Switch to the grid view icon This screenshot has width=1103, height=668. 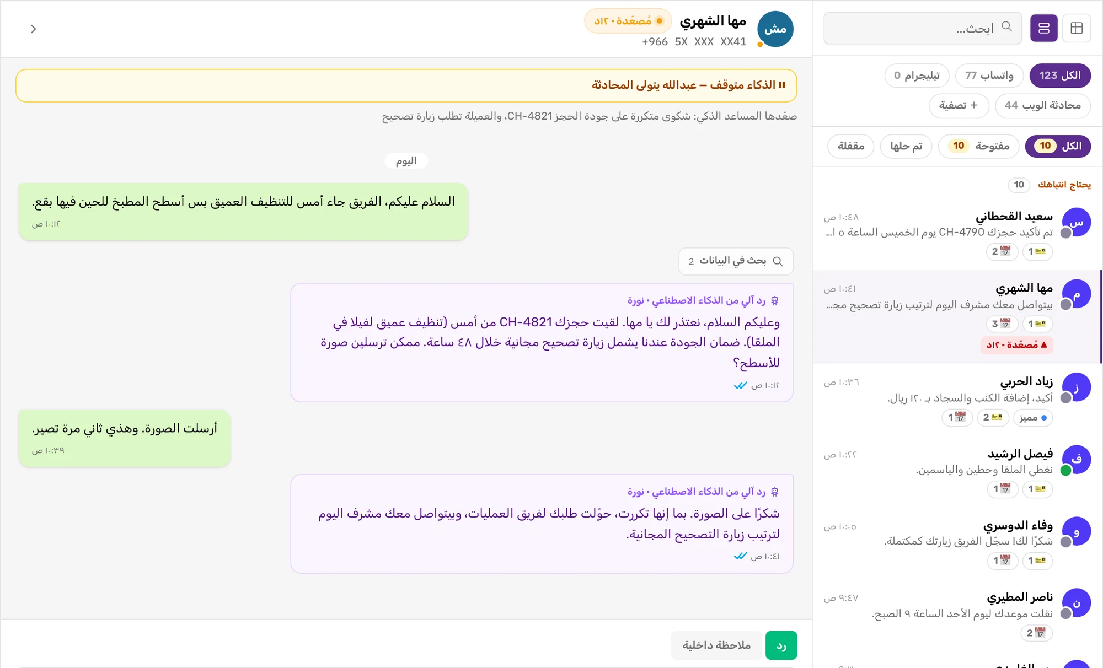[x=1077, y=28]
